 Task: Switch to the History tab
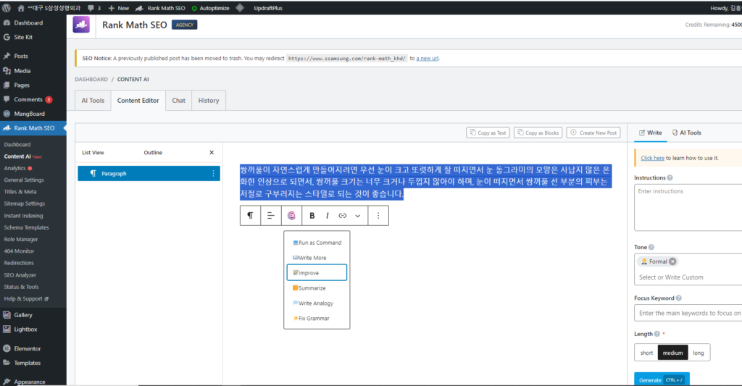[209, 100]
